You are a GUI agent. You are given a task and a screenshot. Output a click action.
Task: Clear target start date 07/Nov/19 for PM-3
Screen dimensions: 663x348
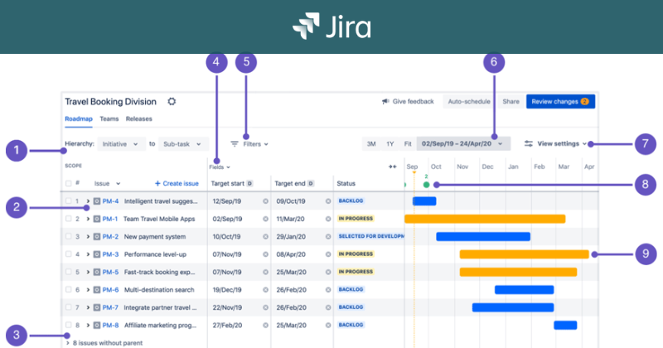click(x=265, y=254)
